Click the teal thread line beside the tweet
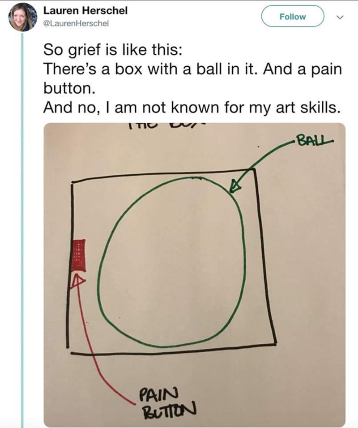 (22, 224)
